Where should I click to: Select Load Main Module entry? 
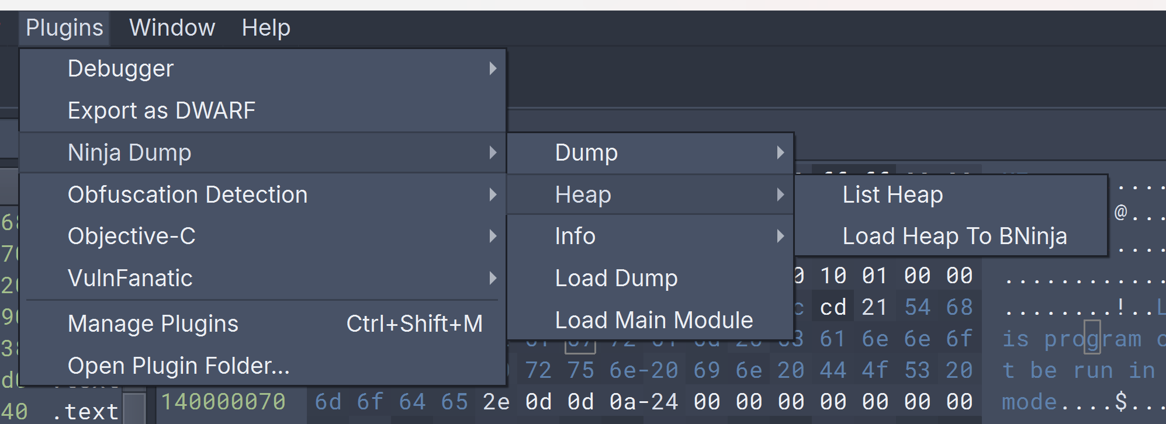[650, 320]
